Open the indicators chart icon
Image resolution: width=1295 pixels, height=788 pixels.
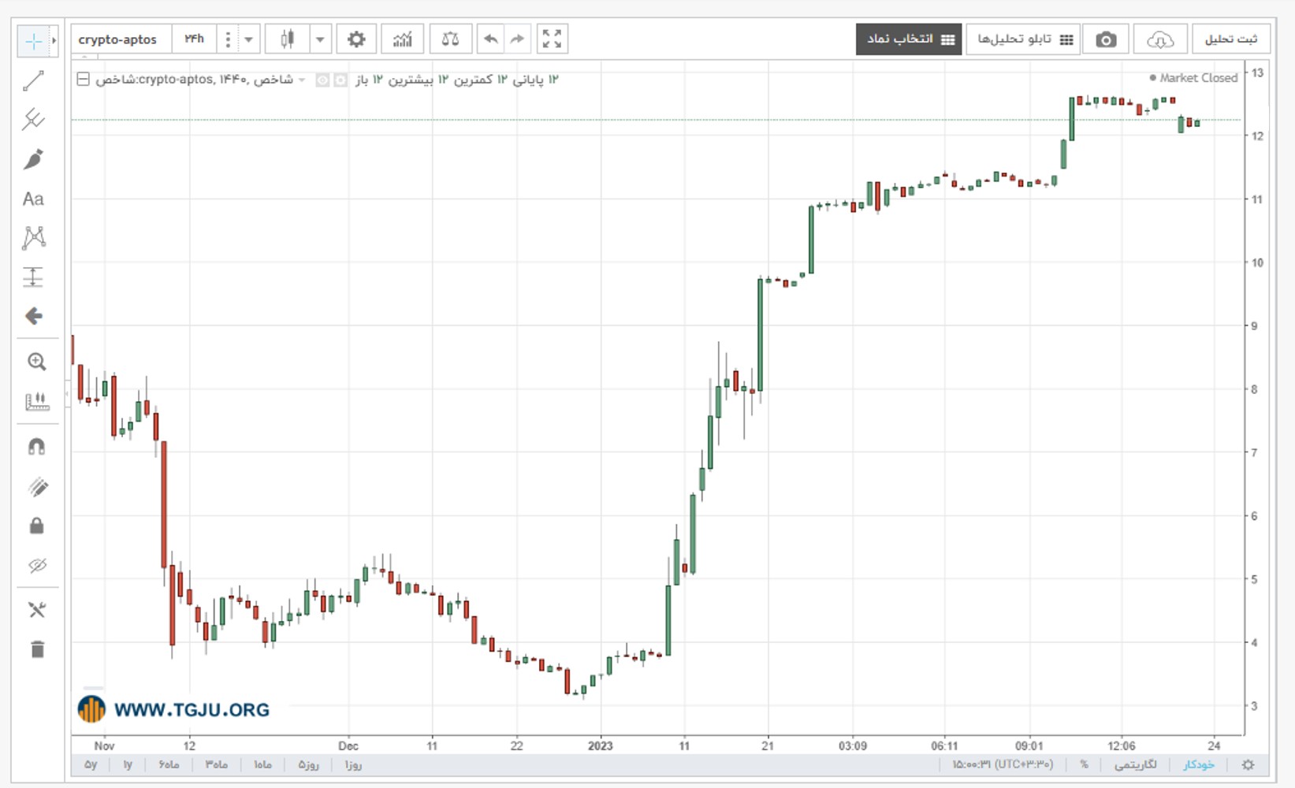click(402, 39)
